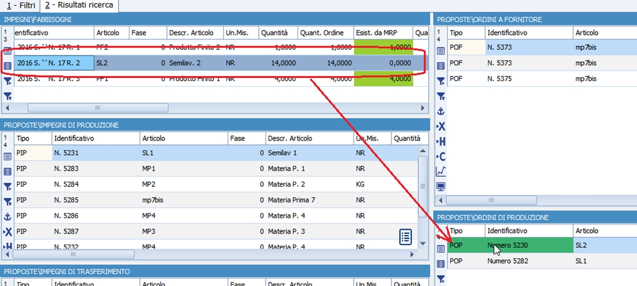637x286 pixels.
Task: Click 'KG' unit cell
Action: click(x=373, y=184)
